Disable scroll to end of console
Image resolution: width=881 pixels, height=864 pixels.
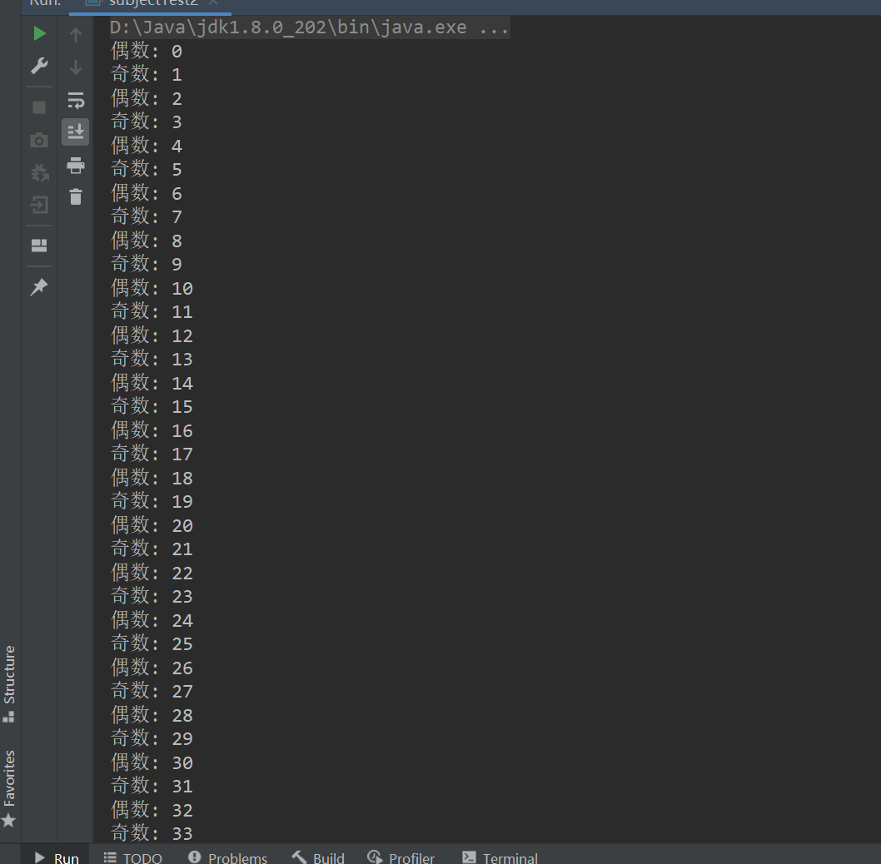(x=76, y=132)
